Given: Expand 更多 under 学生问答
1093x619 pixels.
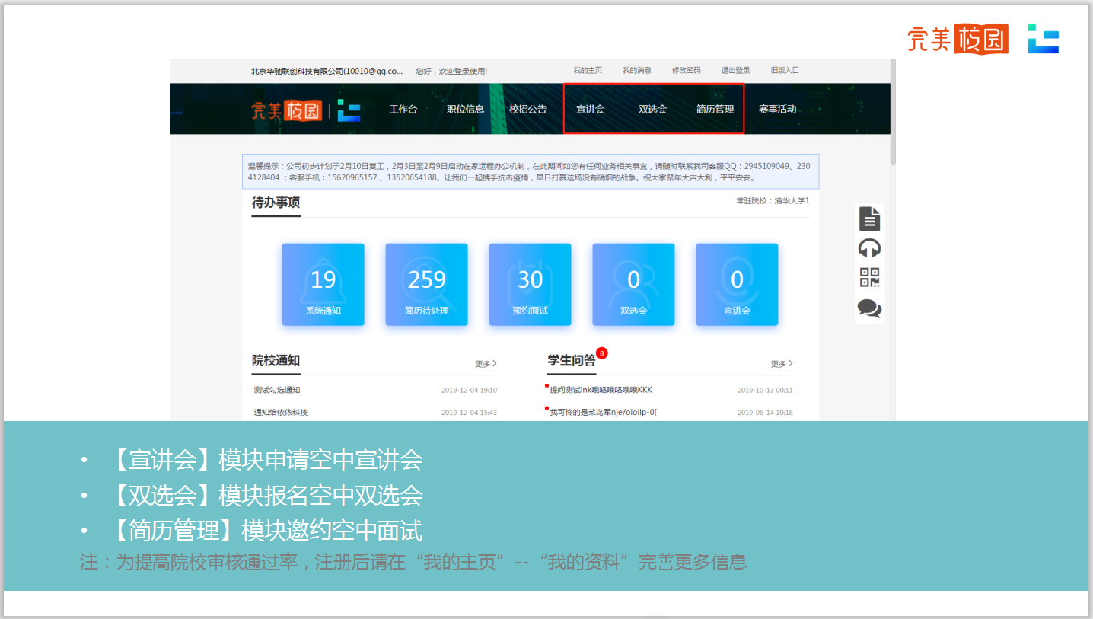Looking at the screenshot, I should pyautogui.click(x=781, y=364).
